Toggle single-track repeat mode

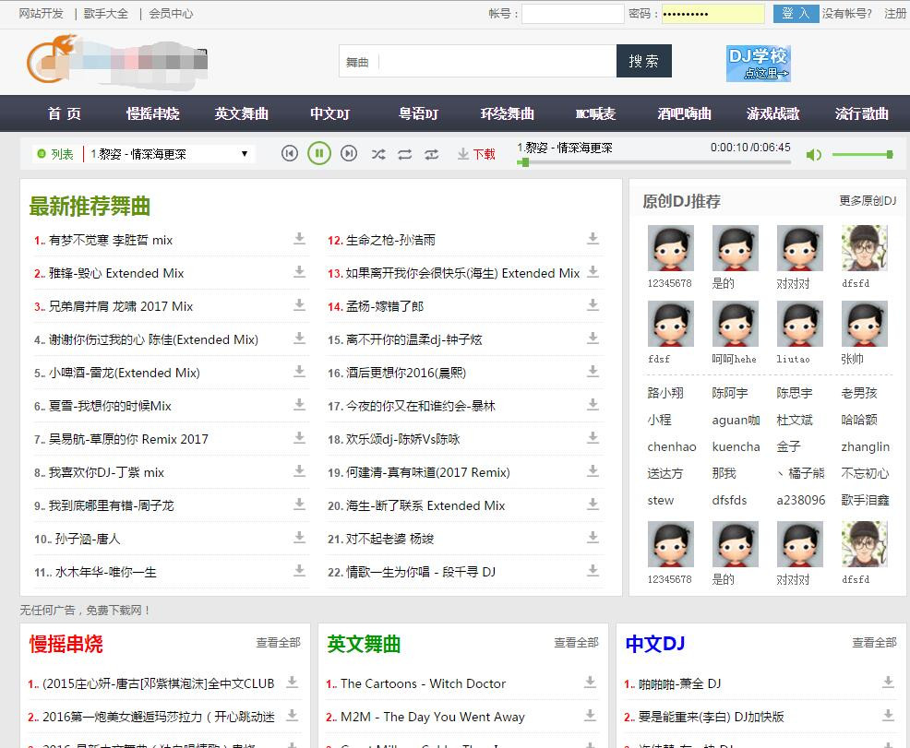[x=432, y=154]
